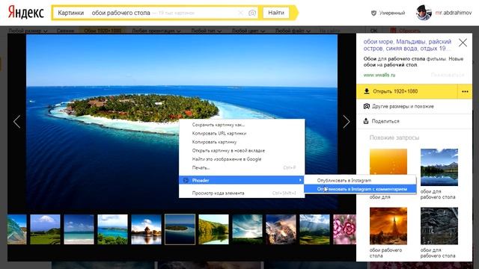Click the download arrow icon on Открыть
This screenshot has height=269, width=479.
point(367,91)
